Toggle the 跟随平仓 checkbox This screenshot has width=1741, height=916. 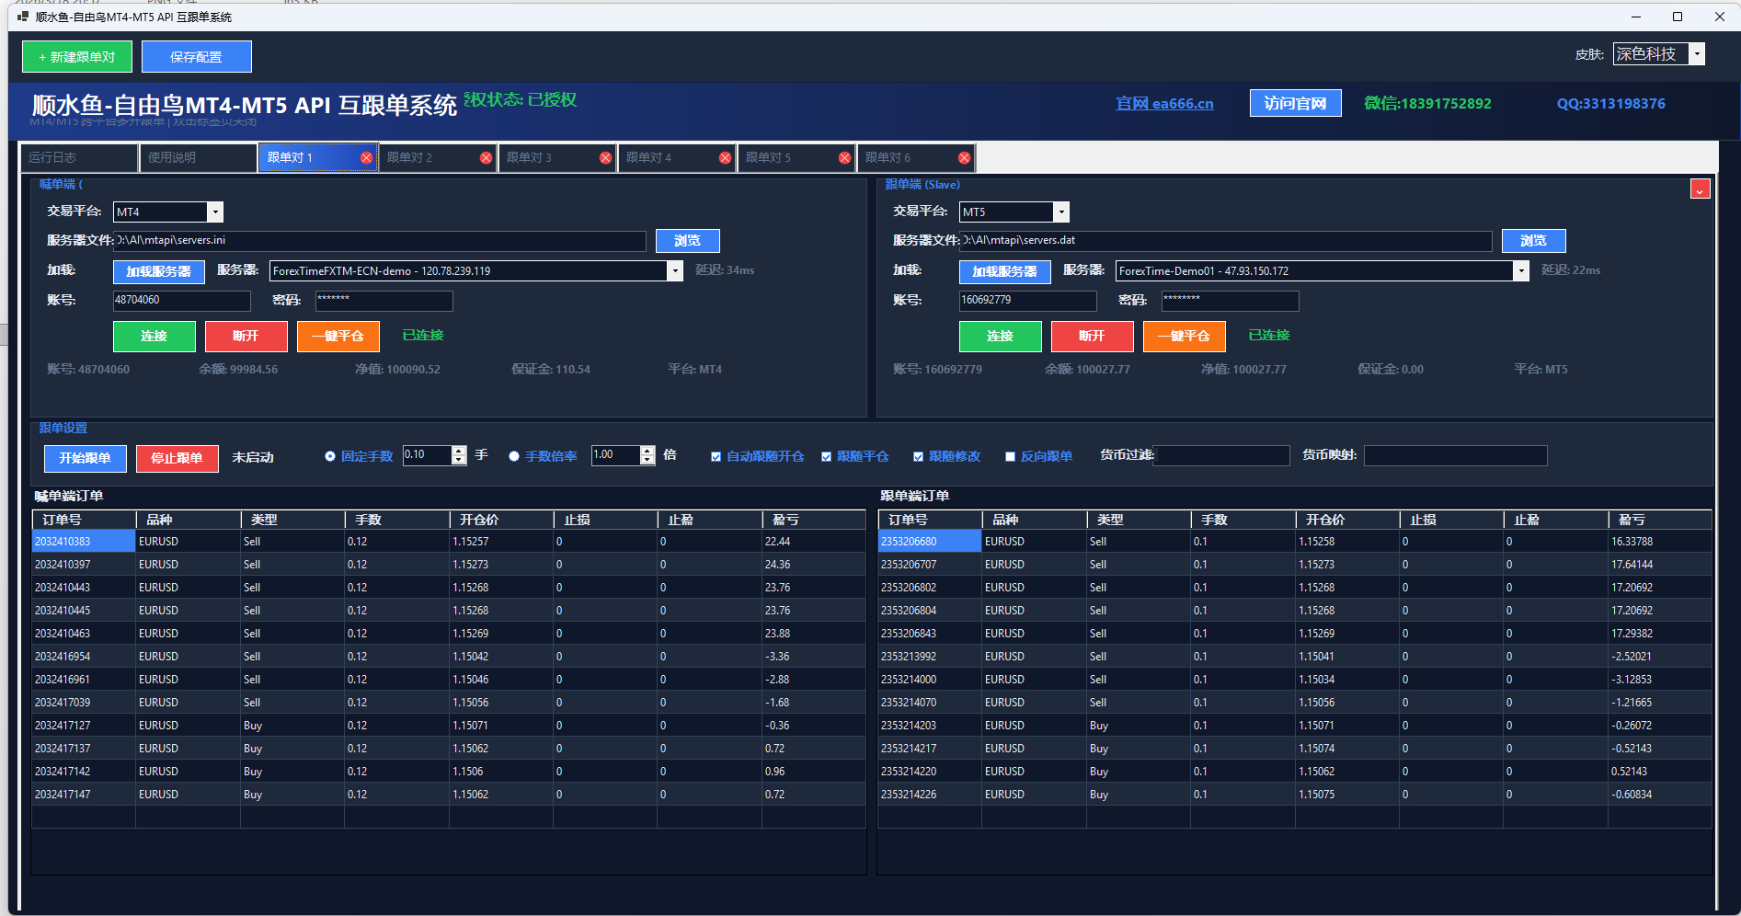coord(826,457)
